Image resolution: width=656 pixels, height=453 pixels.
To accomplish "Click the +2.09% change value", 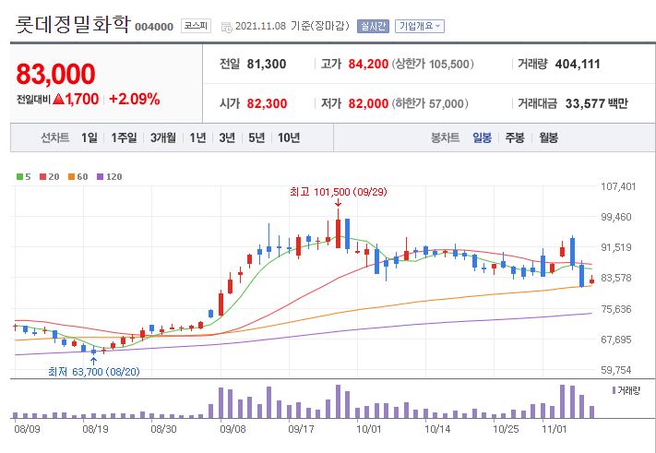I will [135, 99].
